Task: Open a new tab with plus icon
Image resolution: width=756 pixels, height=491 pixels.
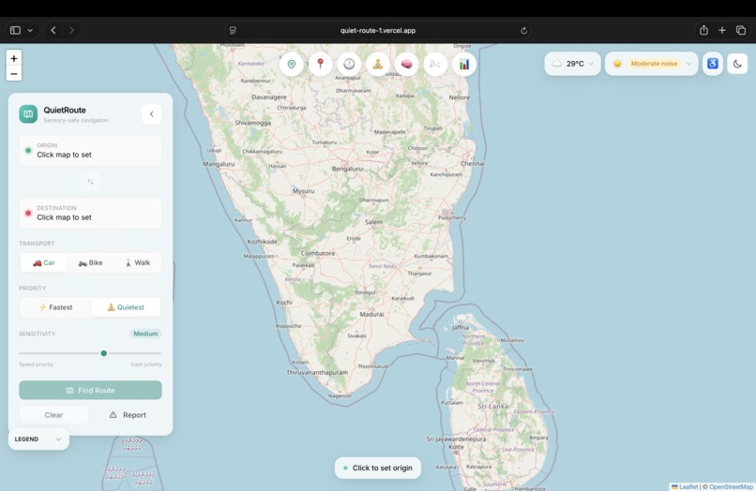Action: pyautogui.click(x=722, y=30)
